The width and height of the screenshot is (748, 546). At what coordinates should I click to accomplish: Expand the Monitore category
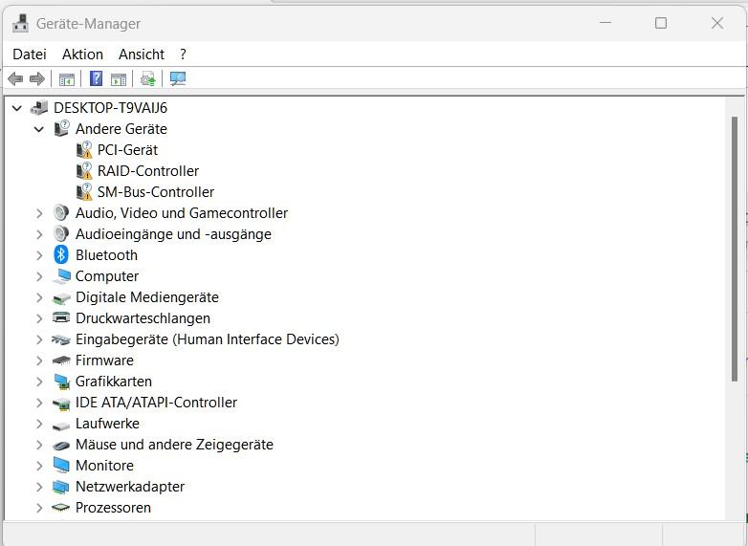pyautogui.click(x=39, y=466)
